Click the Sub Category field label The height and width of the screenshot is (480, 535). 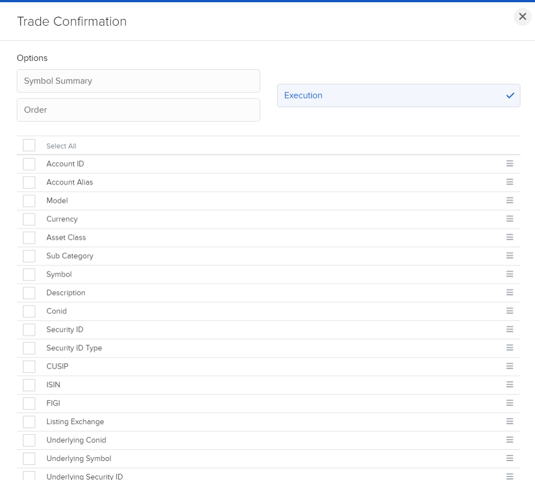pyautogui.click(x=69, y=256)
